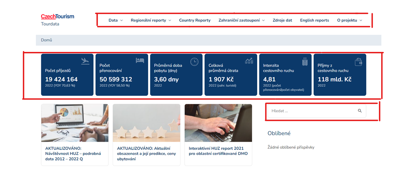Viewport: 394px width, 174px height.
Task: Click the wallet icon on Příjmy card
Action: (358, 62)
